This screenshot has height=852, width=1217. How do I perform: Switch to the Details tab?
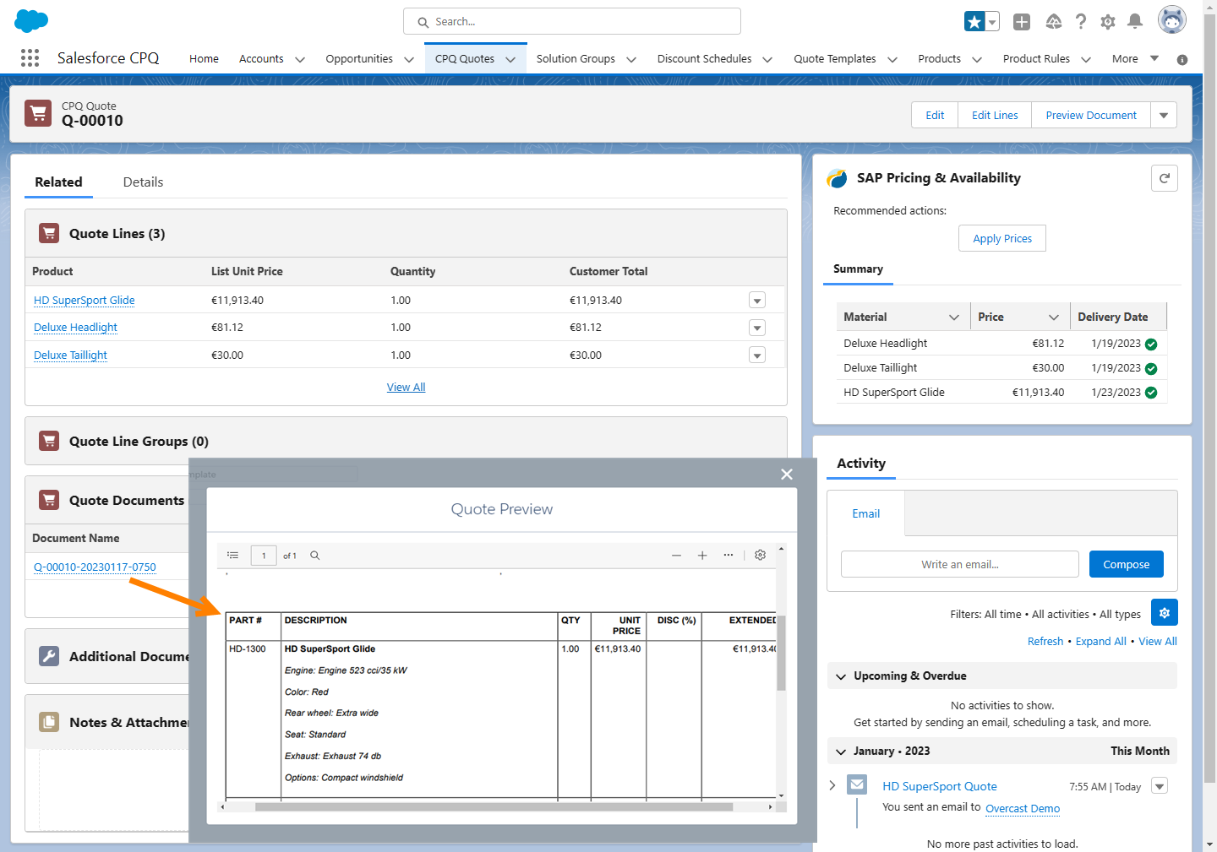pyautogui.click(x=143, y=182)
